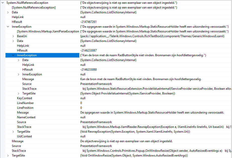Expand TargetSite with ProvideValueInternal value
The image size is (232, 158).
19,93
